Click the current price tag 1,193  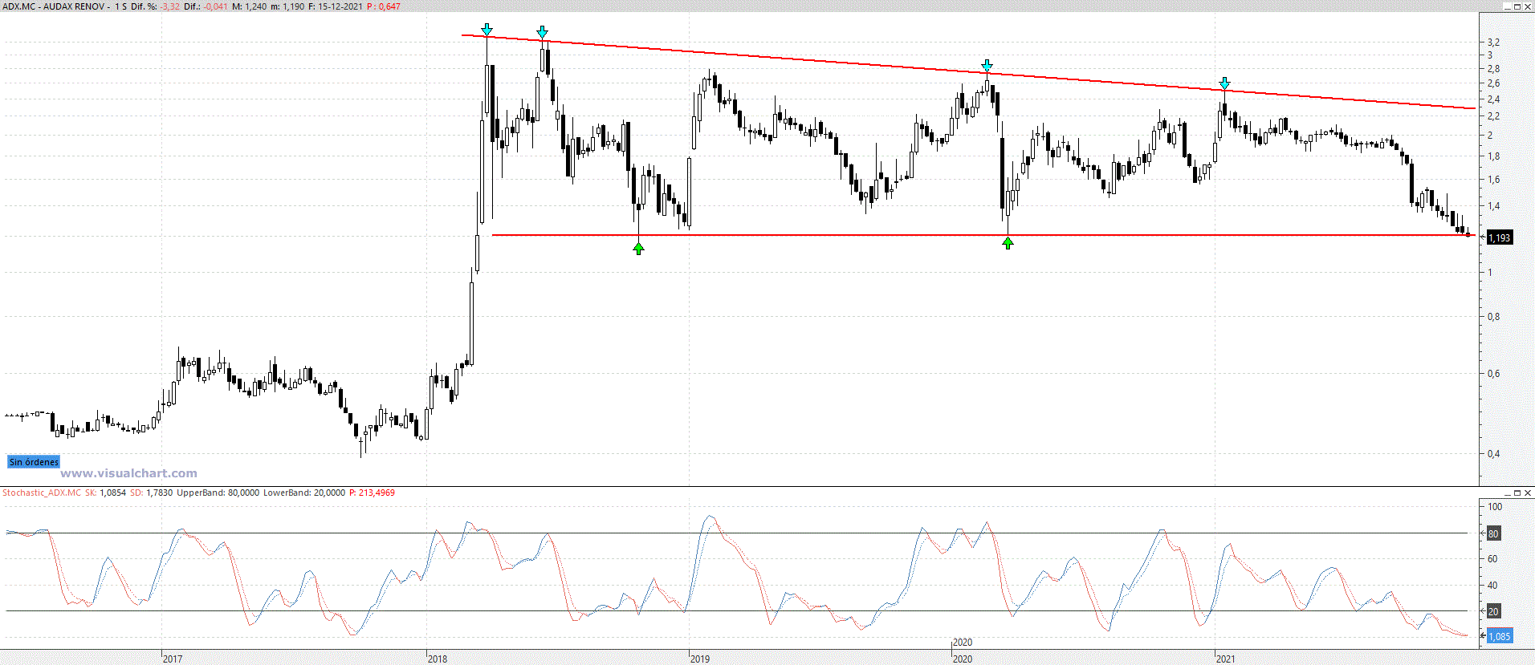(1500, 237)
